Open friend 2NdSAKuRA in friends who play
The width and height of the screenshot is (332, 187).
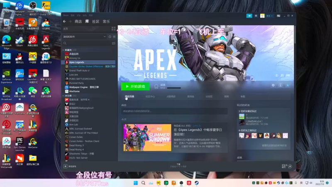[255, 122]
